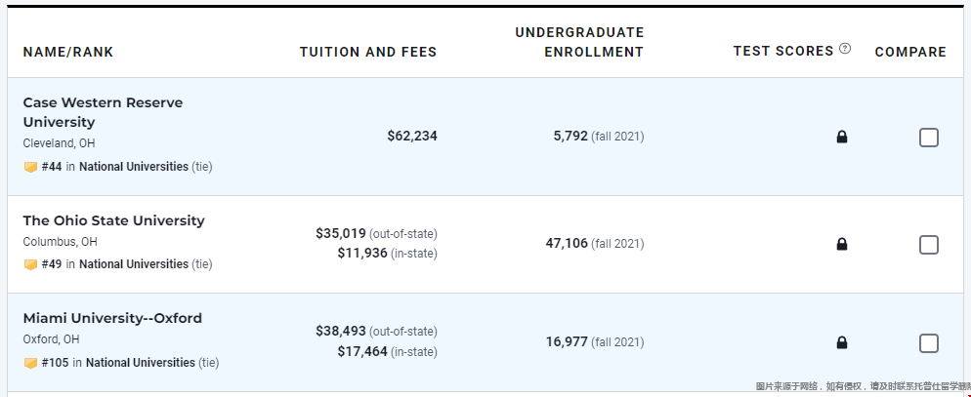Click the Test Scores help question icon
The height and width of the screenshot is (397, 971).
coord(845,50)
